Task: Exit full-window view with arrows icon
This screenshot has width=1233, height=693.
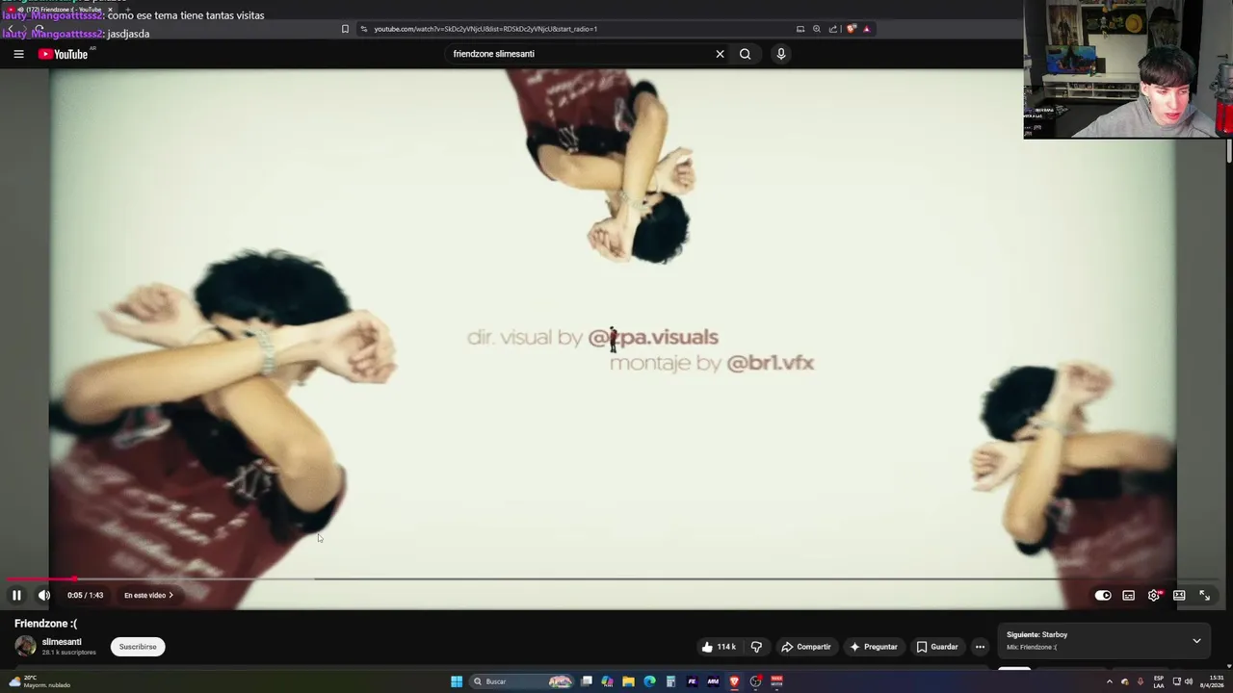Action: tap(1204, 595)
